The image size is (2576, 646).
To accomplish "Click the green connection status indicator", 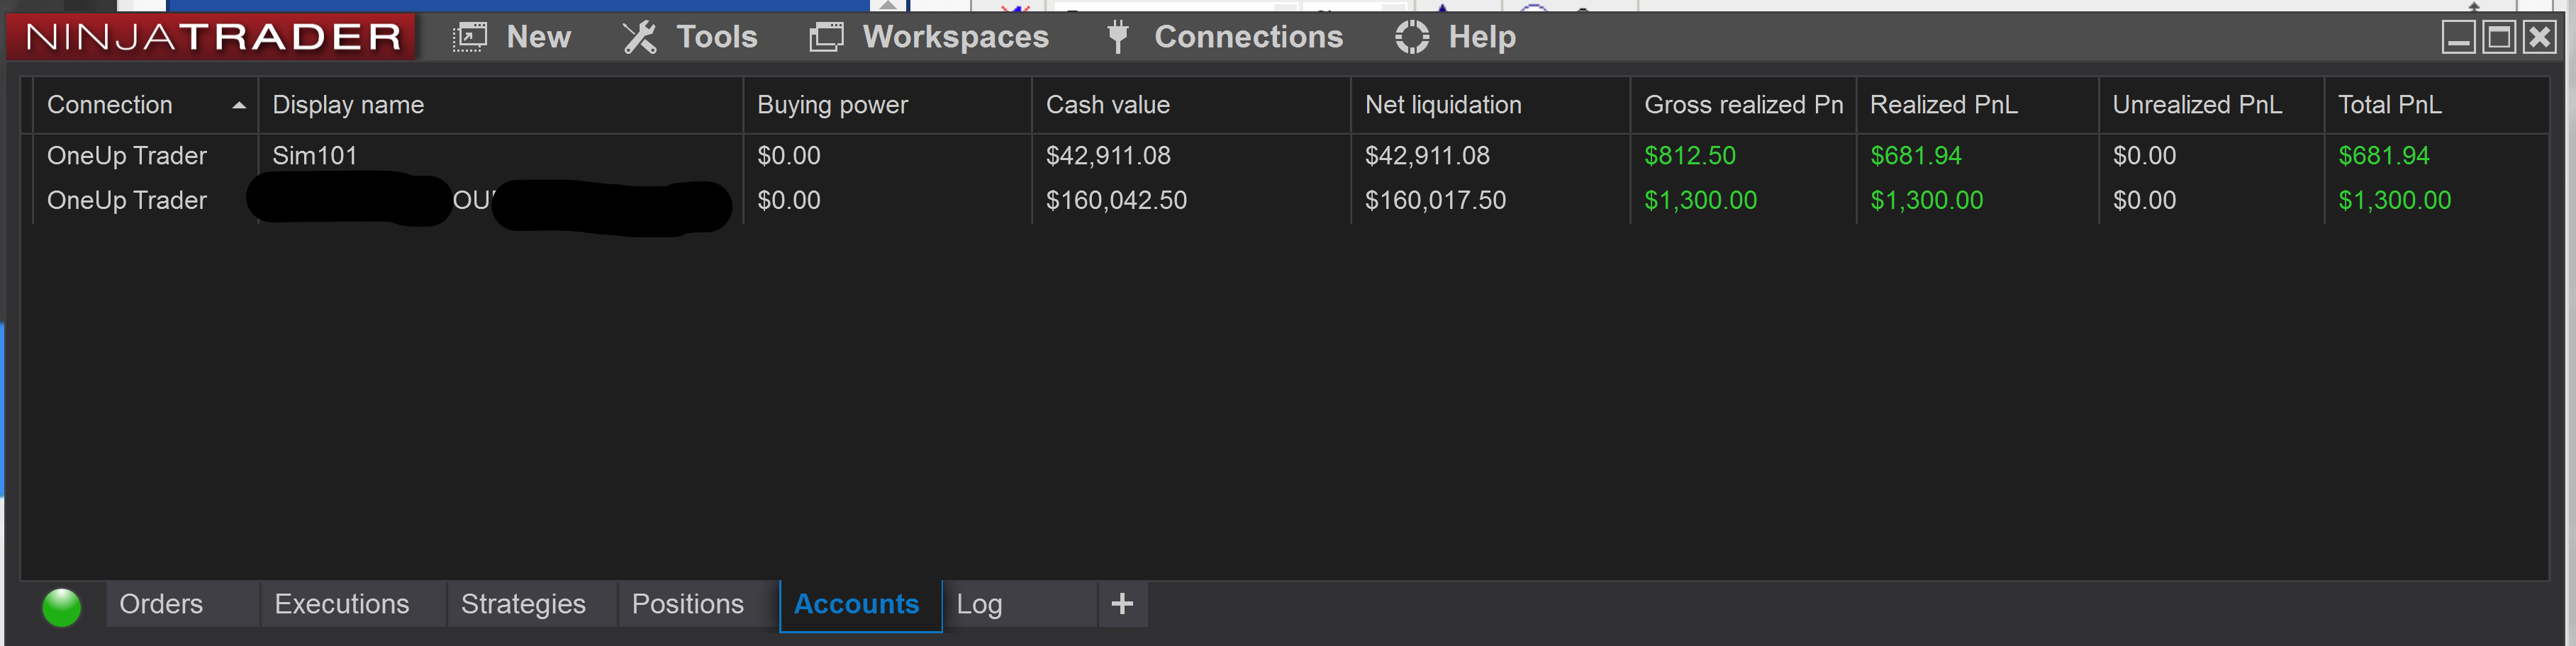I will point(62,606).
